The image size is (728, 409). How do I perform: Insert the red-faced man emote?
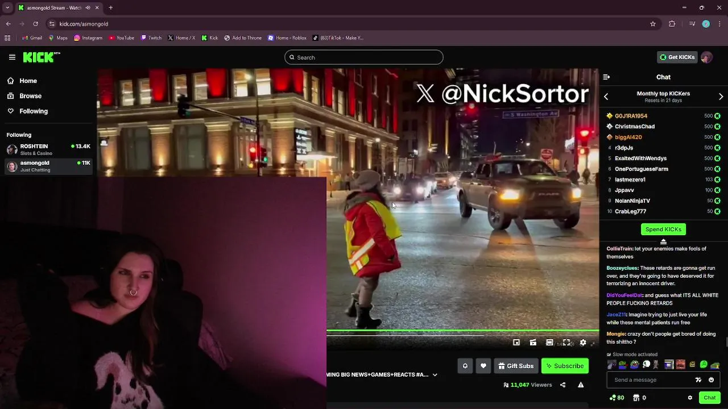tap(680, 365)
